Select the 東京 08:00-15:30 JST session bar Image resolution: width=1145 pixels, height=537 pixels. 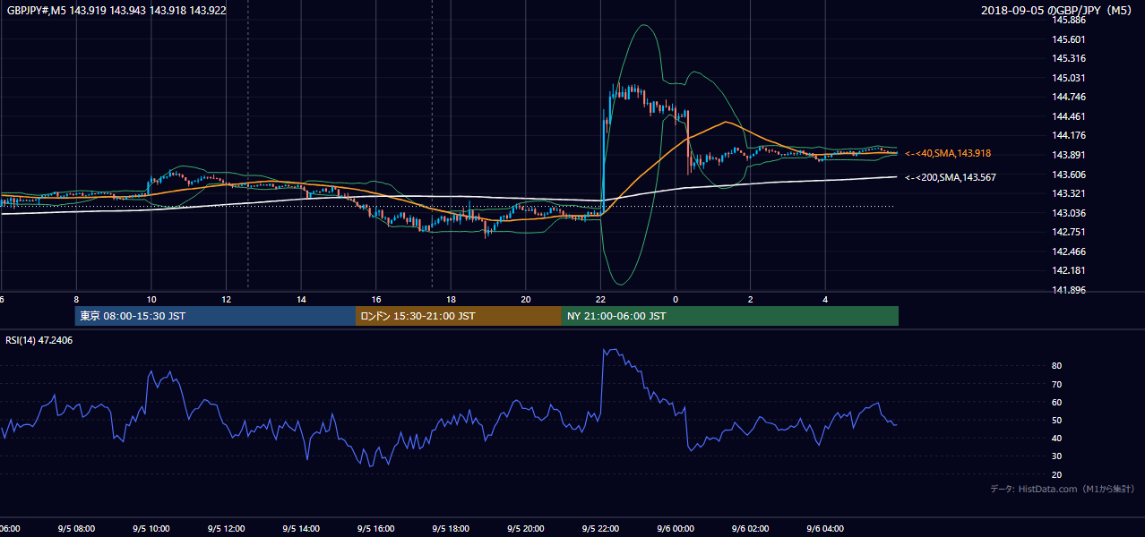[x=215, y=316]
